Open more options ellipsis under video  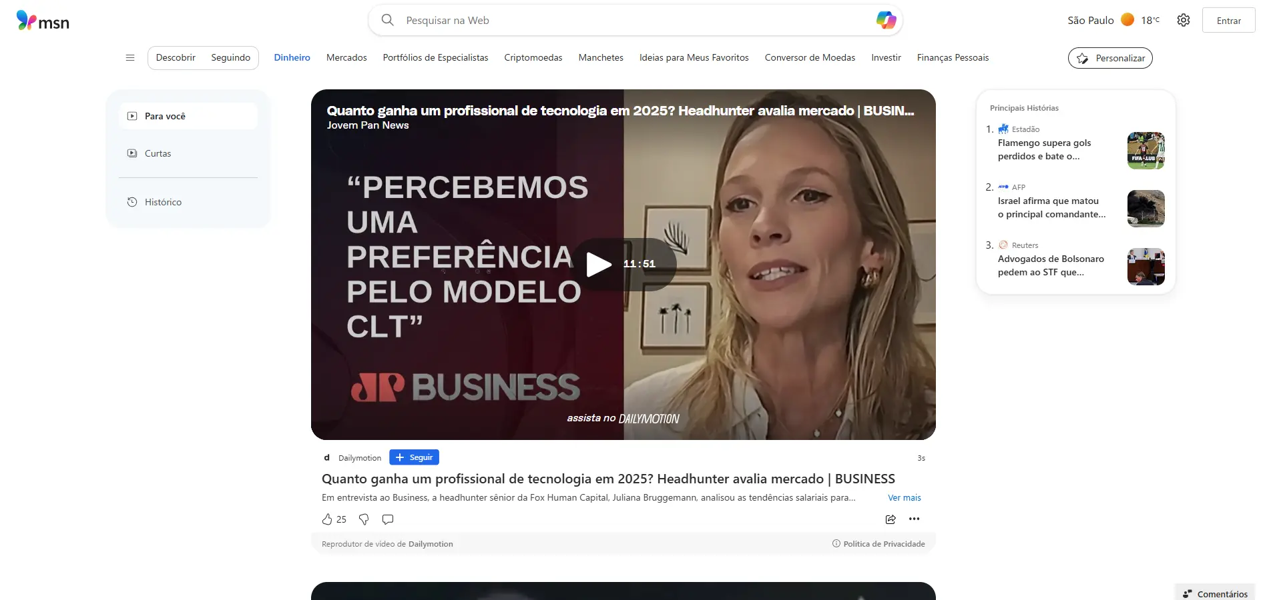point(915,519)
